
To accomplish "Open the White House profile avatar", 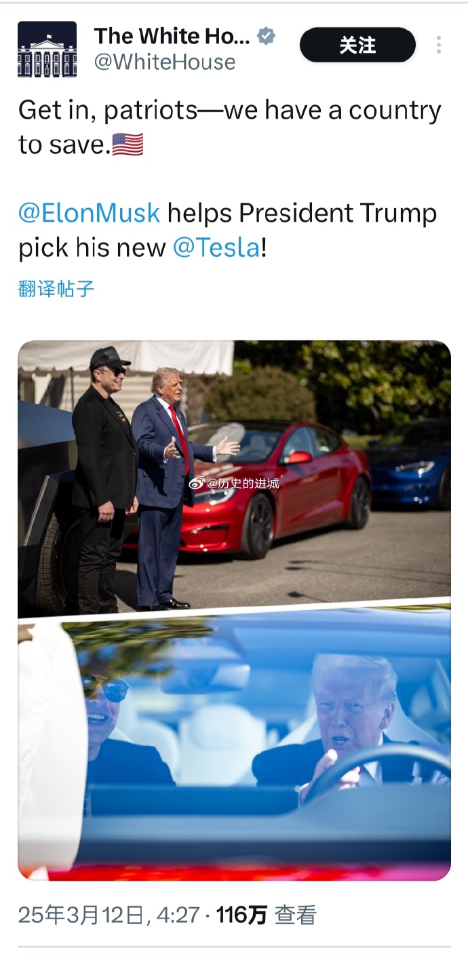I will point(47,49).
